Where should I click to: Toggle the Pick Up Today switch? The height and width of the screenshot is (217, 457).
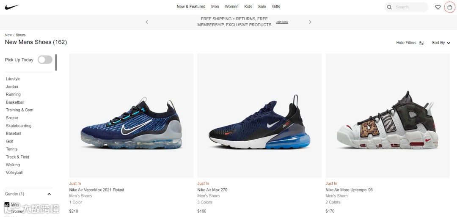point(45,60)
